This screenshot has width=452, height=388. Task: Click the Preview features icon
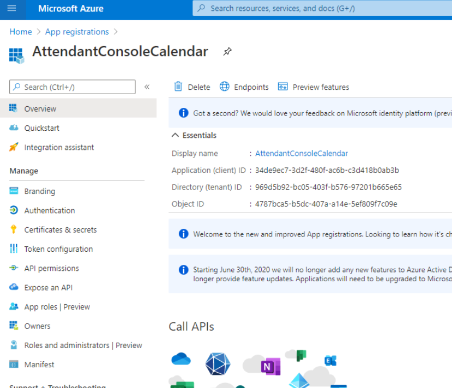[283, 86]
